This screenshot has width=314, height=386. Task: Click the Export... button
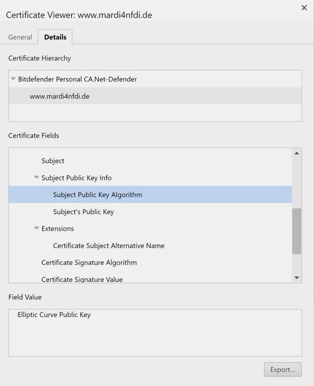283,369
